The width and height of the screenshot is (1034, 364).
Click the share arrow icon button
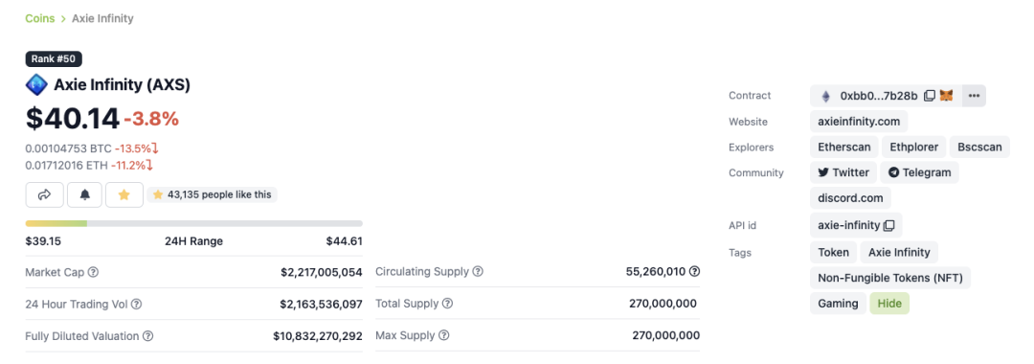45,194
